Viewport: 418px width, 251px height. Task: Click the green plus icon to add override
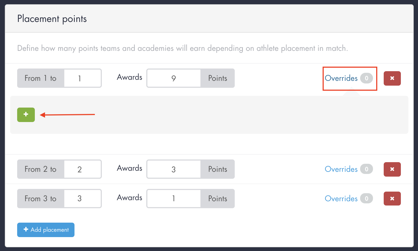[26, 115]
